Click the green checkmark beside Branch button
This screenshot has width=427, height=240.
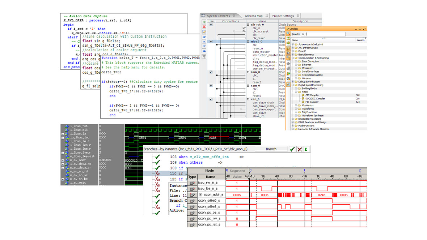(x=292, y=149)
